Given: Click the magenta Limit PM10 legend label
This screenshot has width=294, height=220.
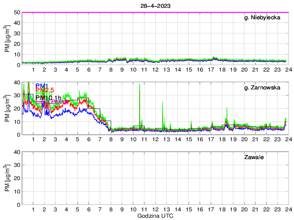Looking at the screenshot, I should pyautogui.click(x=55, y=102).
